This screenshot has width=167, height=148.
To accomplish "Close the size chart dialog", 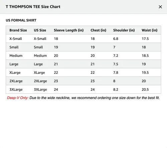I will [x=160, y=7].
